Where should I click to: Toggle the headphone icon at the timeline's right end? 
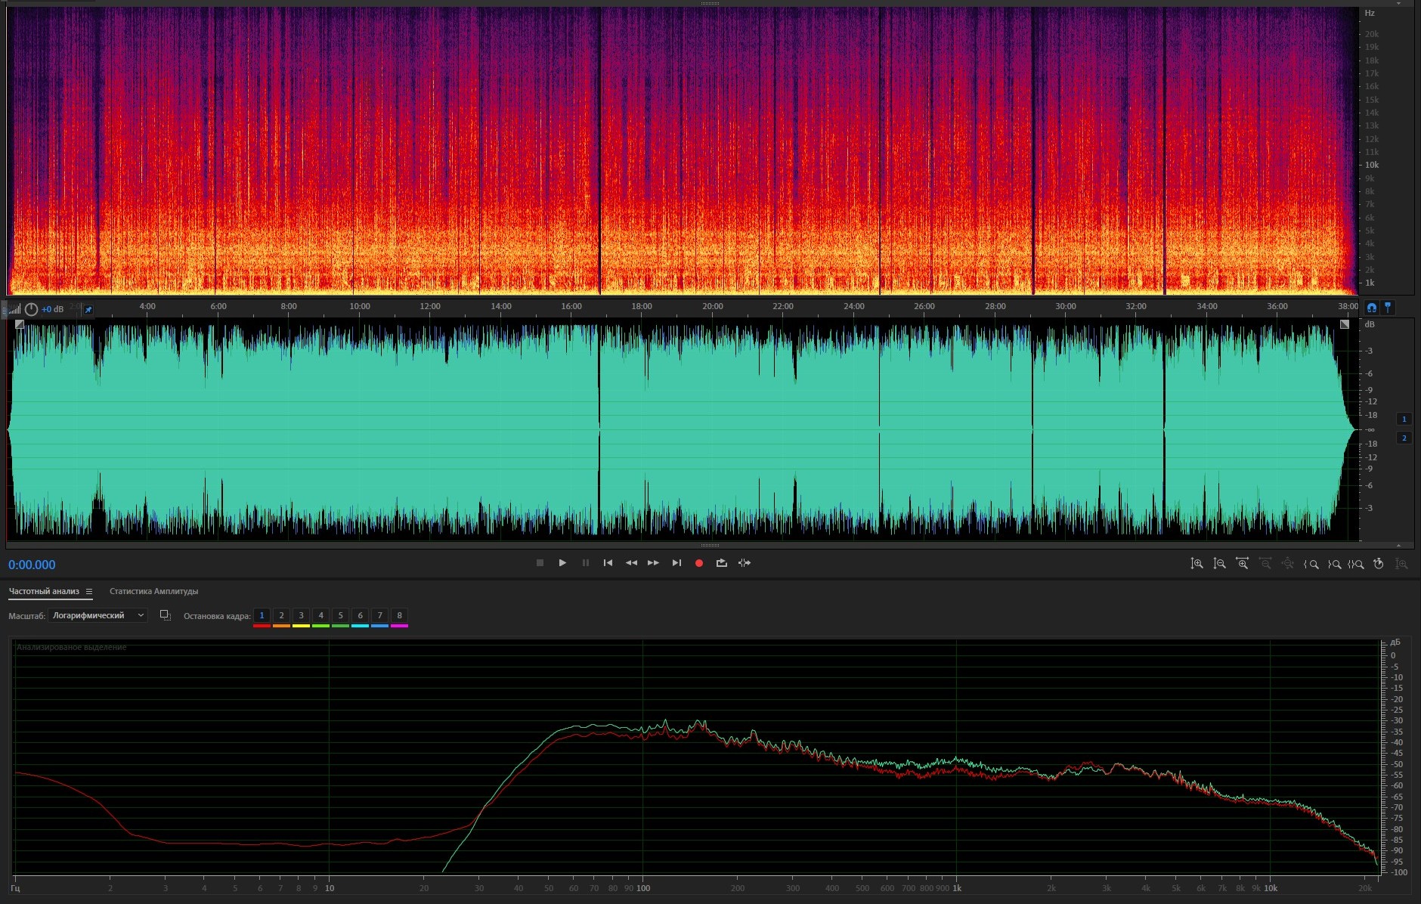coord(1372,308)
